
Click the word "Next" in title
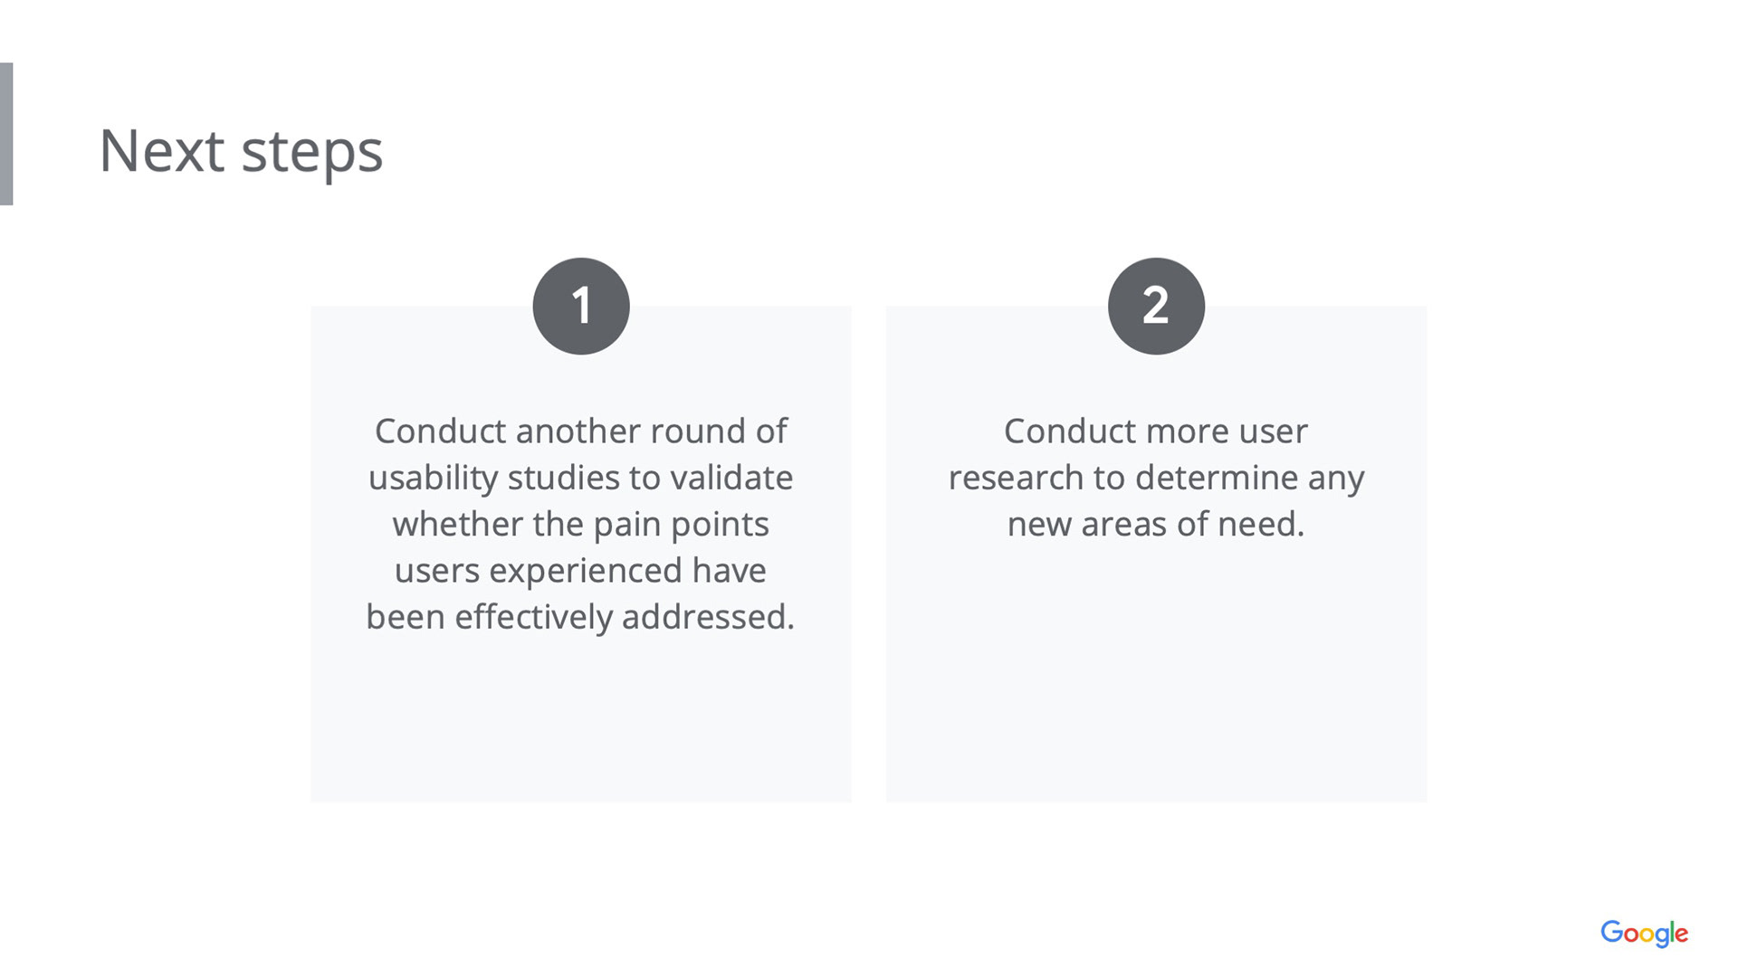pyautogui.click(x=161, y=151)
